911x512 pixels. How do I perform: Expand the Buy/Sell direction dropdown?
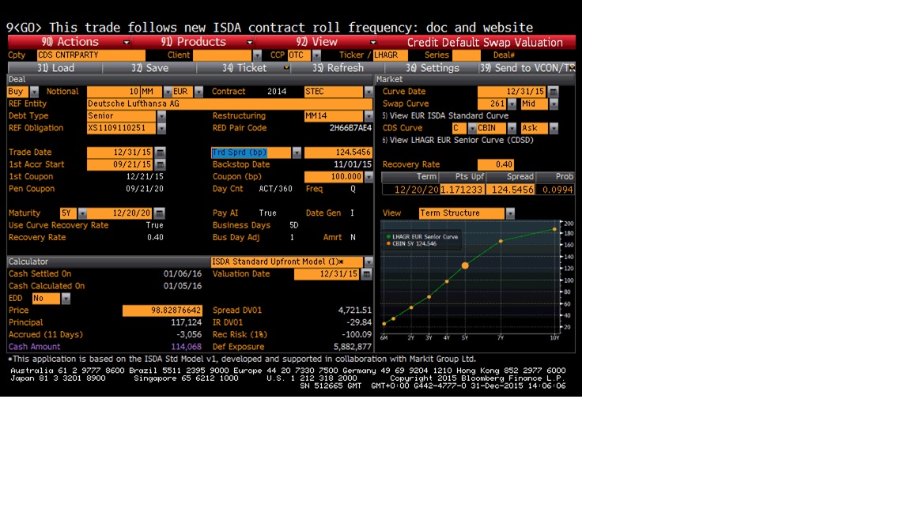[34, 92]
